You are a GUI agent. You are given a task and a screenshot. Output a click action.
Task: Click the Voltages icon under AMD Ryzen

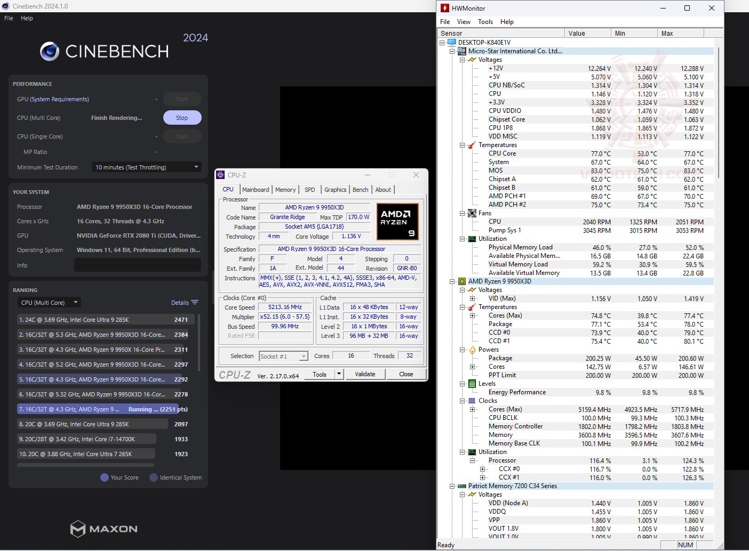(472, 290)
